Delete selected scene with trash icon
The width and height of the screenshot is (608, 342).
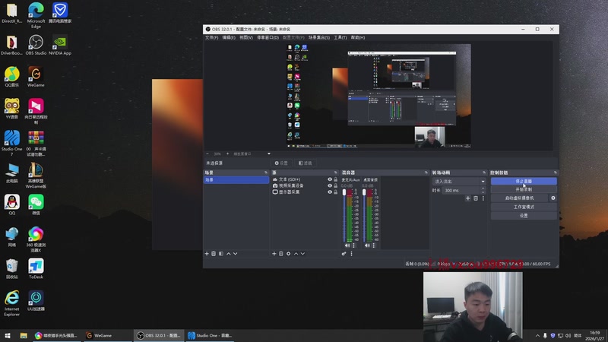214,254
